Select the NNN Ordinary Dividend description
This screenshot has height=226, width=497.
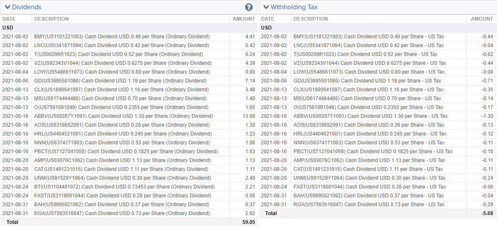pyautogui.click(x=122, y=143)
